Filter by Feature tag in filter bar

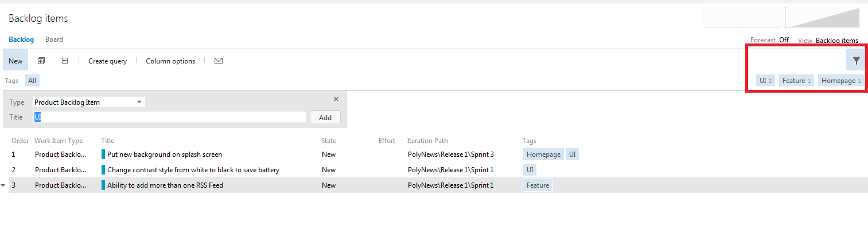tap(796, 81)
